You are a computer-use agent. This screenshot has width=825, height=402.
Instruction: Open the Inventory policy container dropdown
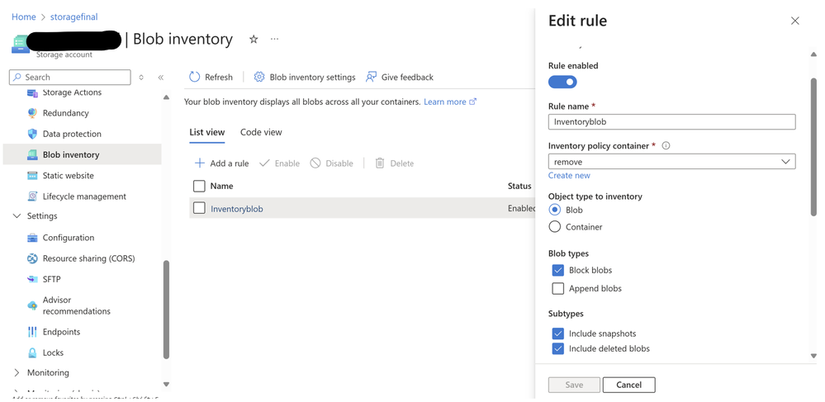pos(672,162)
